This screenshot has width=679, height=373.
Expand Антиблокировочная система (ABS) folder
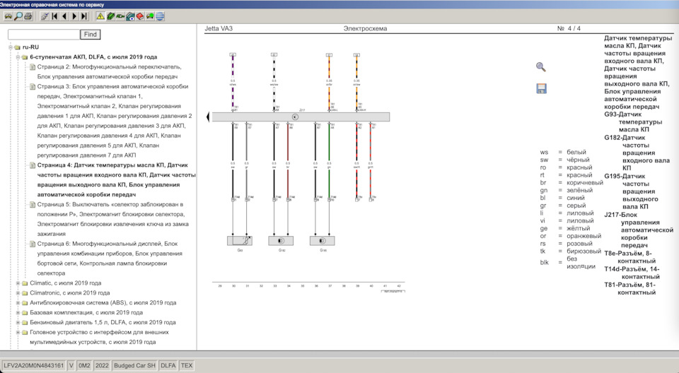coord(18,303)
